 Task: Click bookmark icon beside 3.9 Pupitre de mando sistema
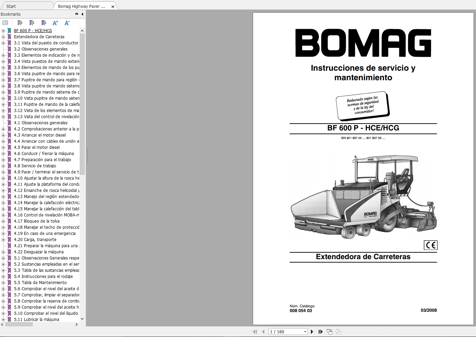point(9,92)
